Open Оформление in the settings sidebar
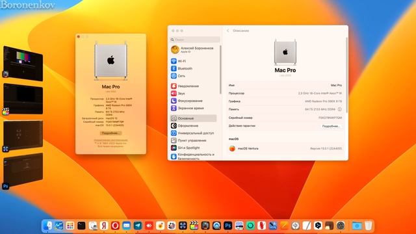This screenshot has height=234, width=416. click(x=193, y=125)
